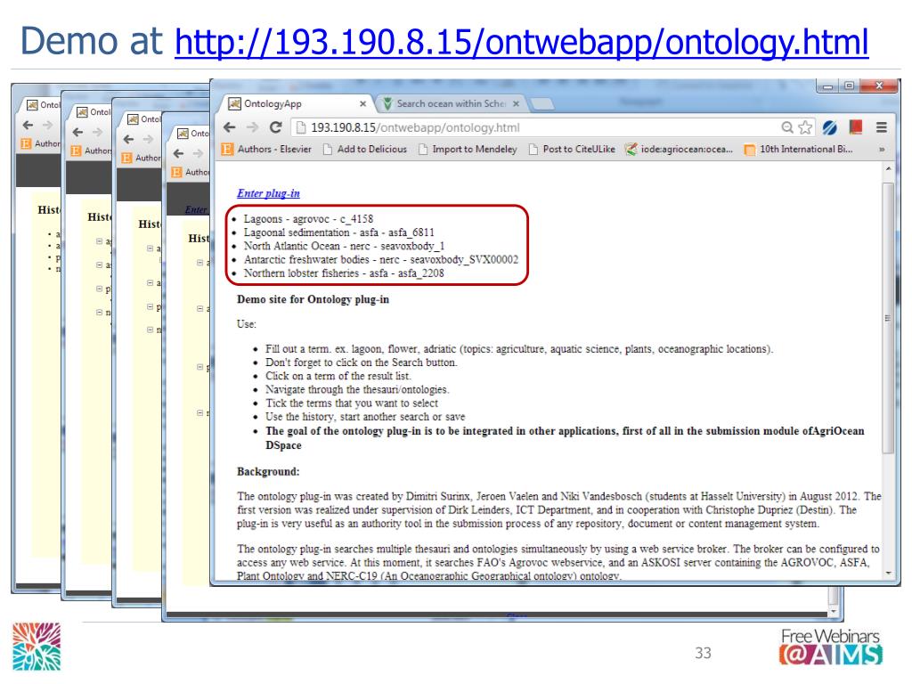Click forward arrow in the second background window

(x=98, y=133)
